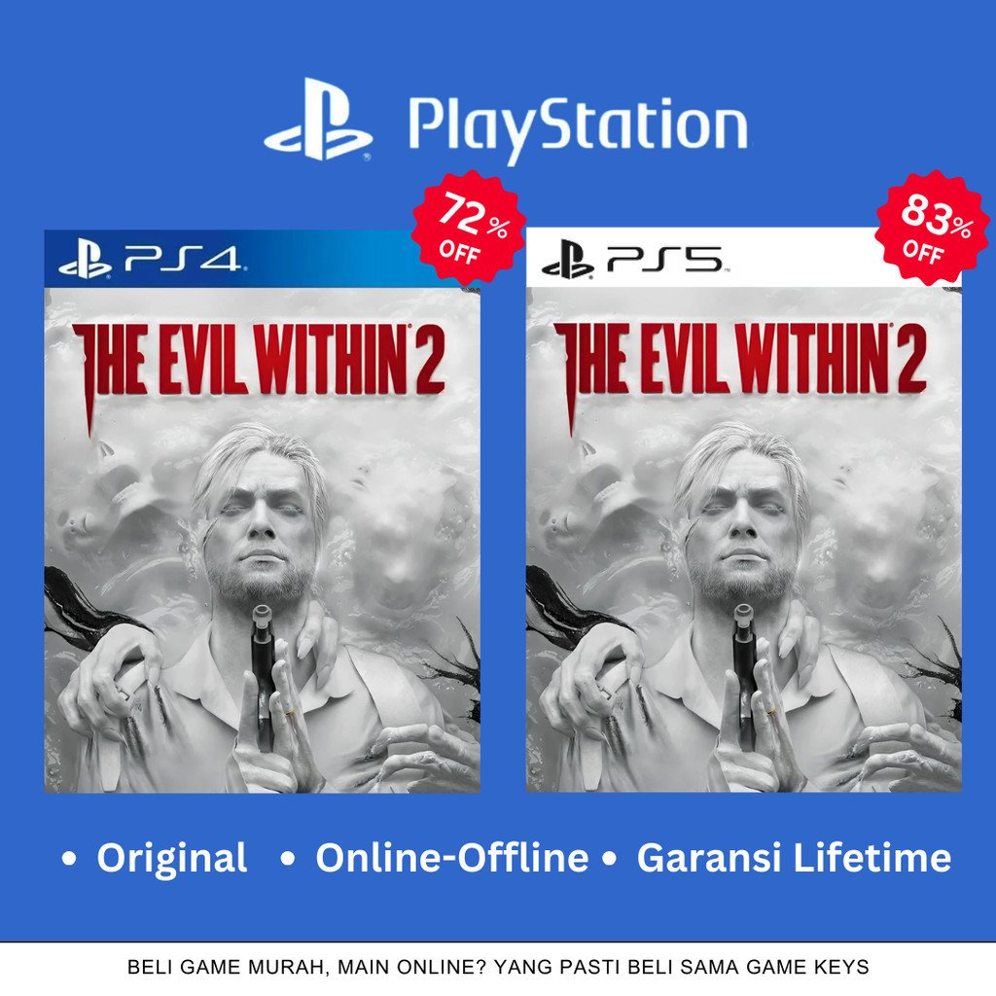Click the bottom Beli Game Murah tagline
The width and height of the screenshot is (996, 996).
498,967
